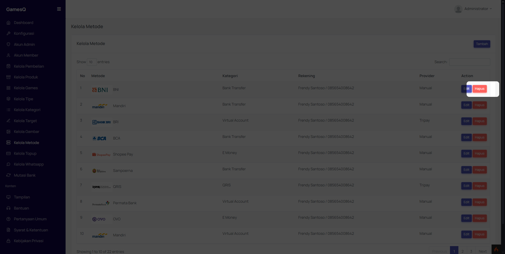Open Kelola Games menu item
This screenshot has width=505, height=254.
(26, 88)
